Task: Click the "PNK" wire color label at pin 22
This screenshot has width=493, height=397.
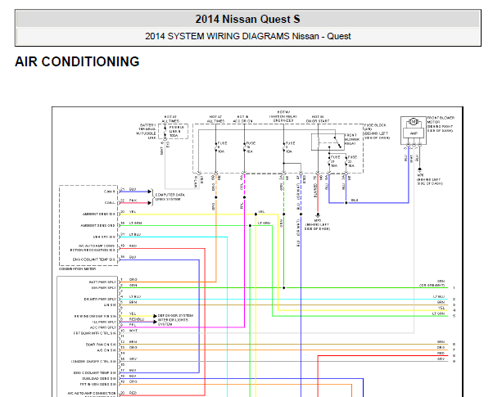Action: 133,201
